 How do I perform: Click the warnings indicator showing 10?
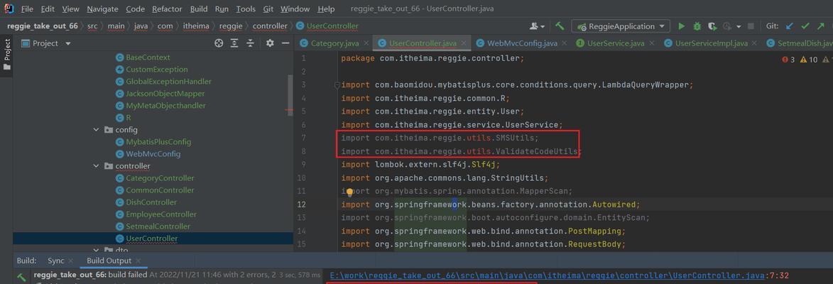[x=809, y=60]
